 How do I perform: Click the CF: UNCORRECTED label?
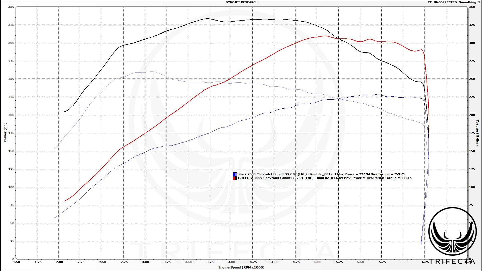(442, 2)
